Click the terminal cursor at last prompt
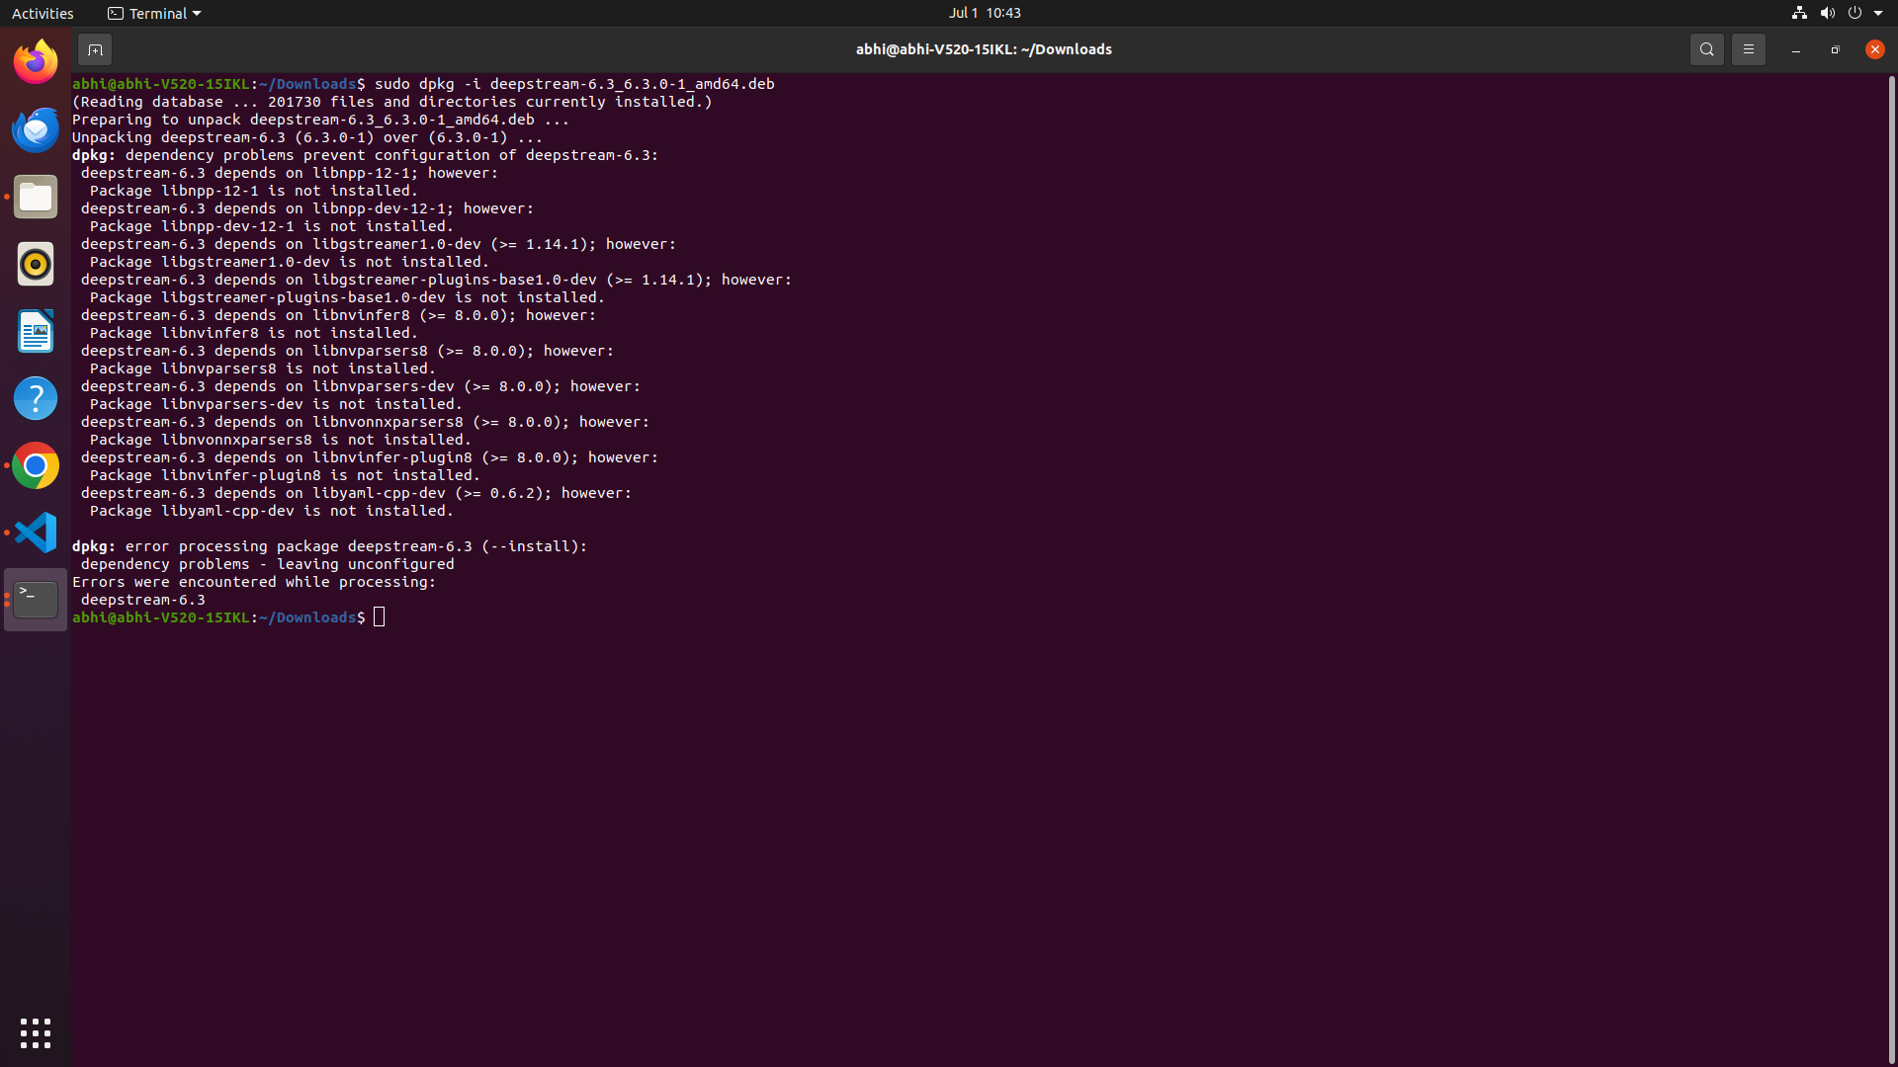 380,617
